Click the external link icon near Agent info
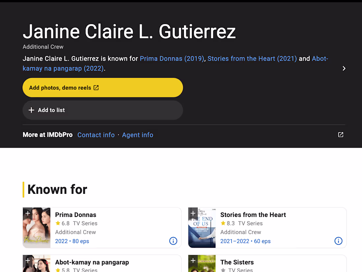Image resolution: width=362 pixels, height=272 pixels. [x=341, y=135]
